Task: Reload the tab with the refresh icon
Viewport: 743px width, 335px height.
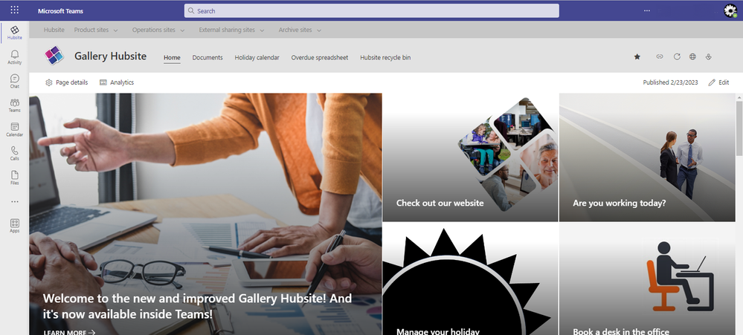Action: 677,56
